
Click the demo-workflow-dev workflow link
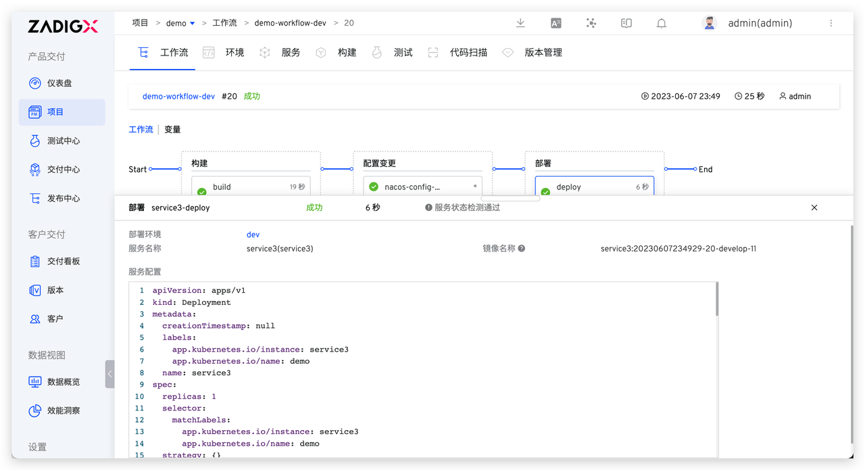tap(178, 96)
